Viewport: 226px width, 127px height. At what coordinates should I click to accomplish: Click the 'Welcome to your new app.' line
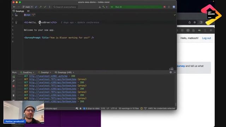pos(39,30)
